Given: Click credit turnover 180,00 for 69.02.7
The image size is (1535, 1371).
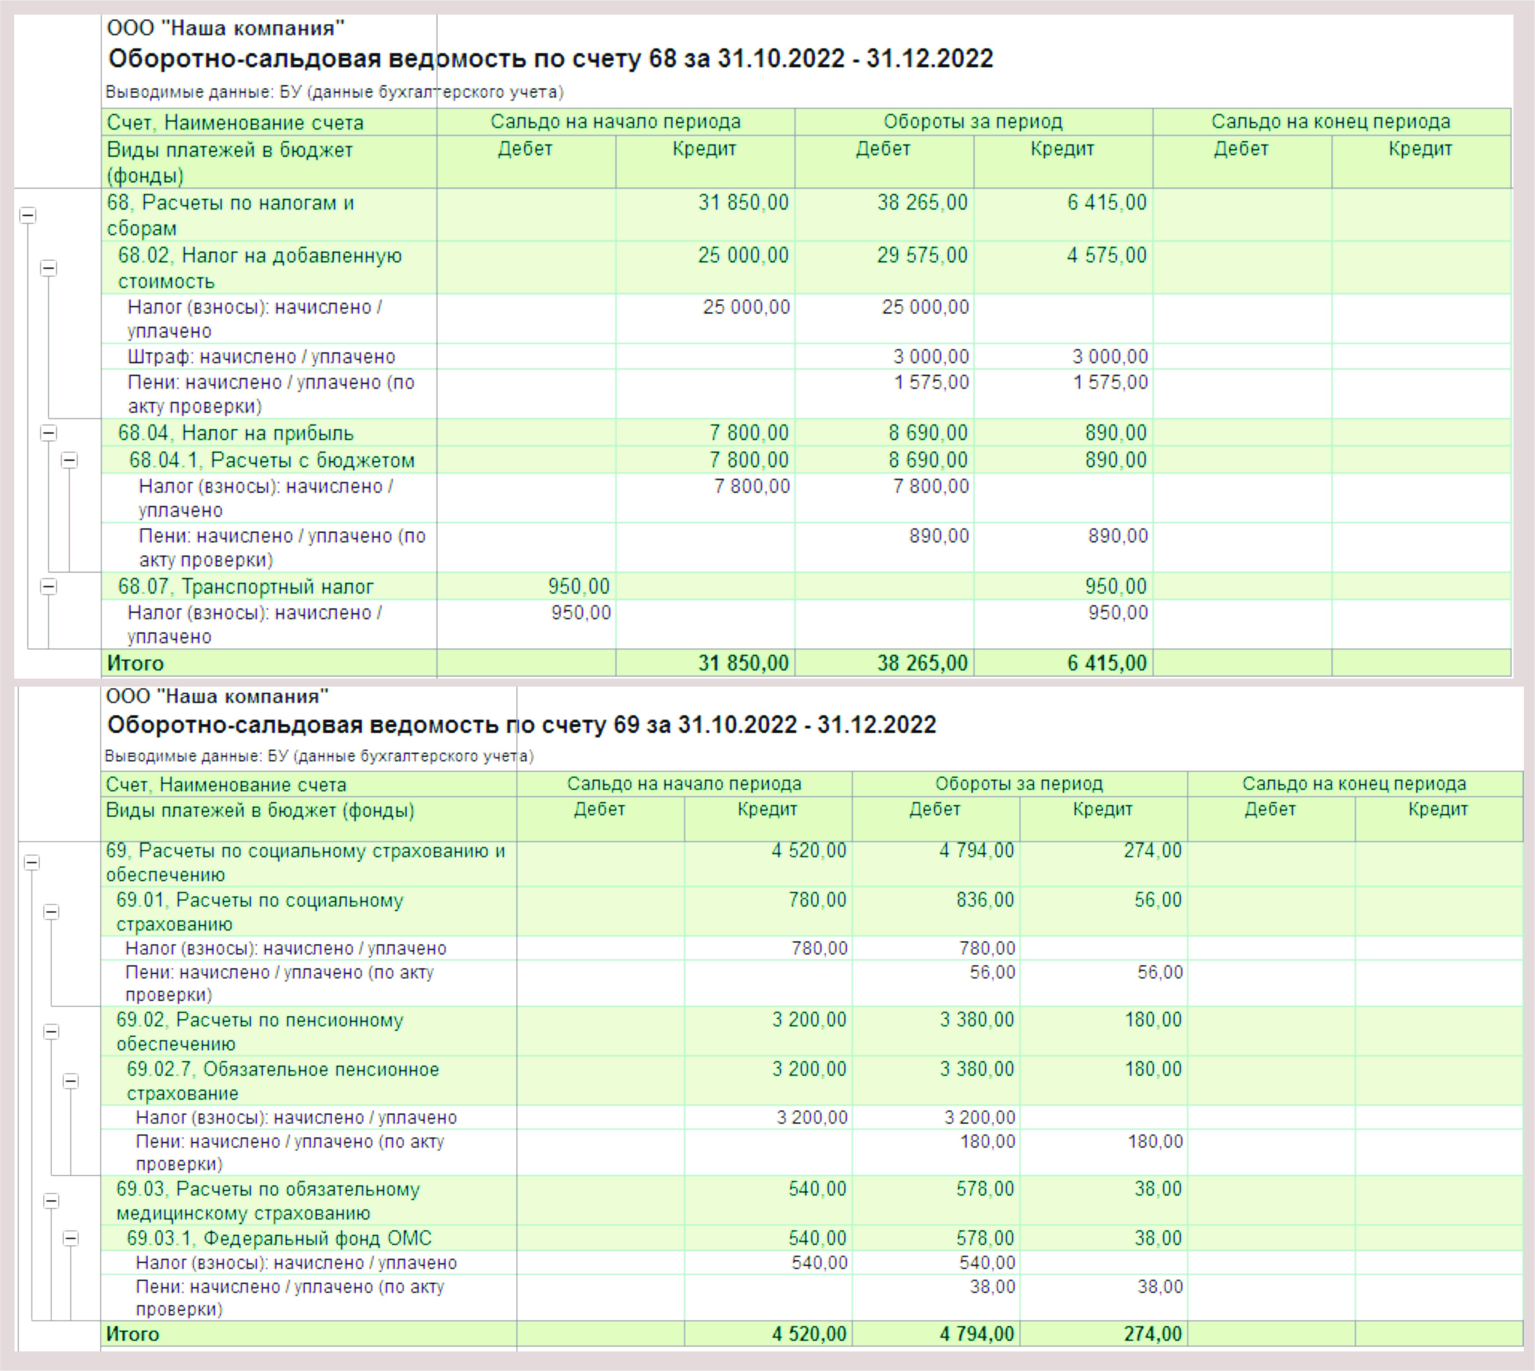Looking at the screenshot, I should point(1153,1070).
